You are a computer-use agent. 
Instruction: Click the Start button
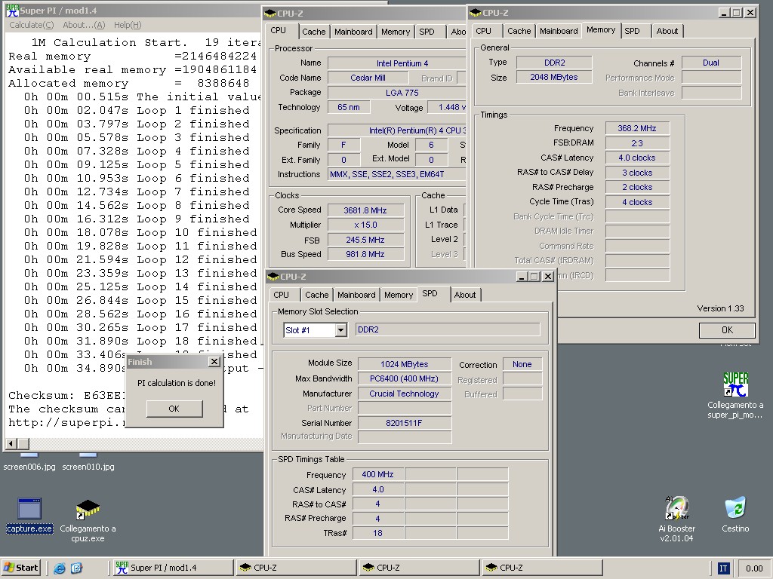click(20, 568)
